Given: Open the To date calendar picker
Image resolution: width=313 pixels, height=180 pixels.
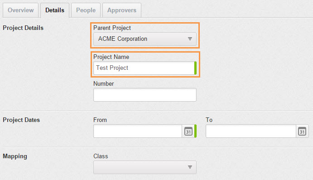Looking at the screenshot, I should coord(302,131).
